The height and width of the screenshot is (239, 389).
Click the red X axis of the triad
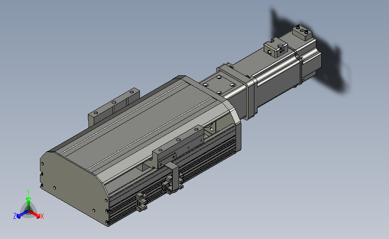point(35,214)
